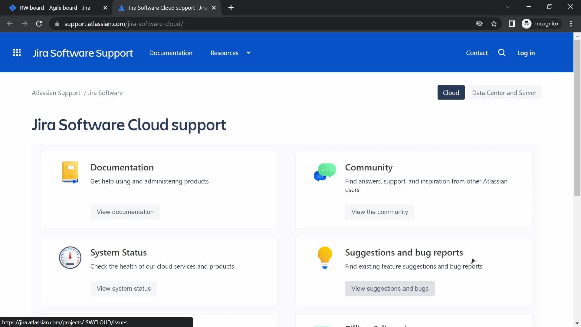Expand the Resources dropdown menu

(x=231, y=53)
